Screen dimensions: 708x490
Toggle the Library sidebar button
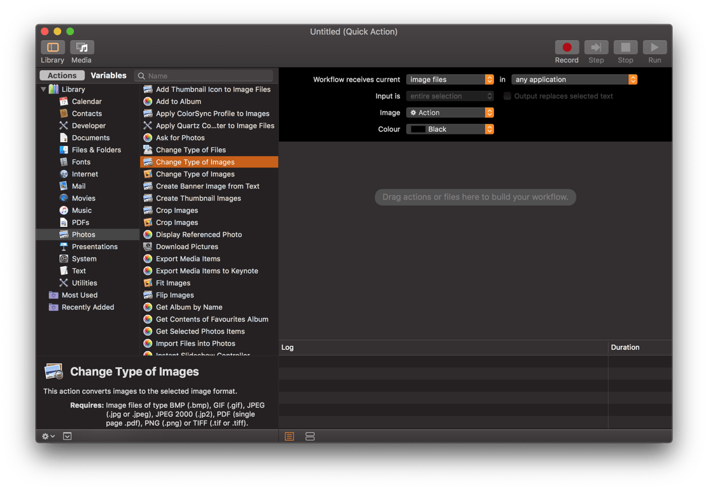pyautogui.click(x=53, y=47)
